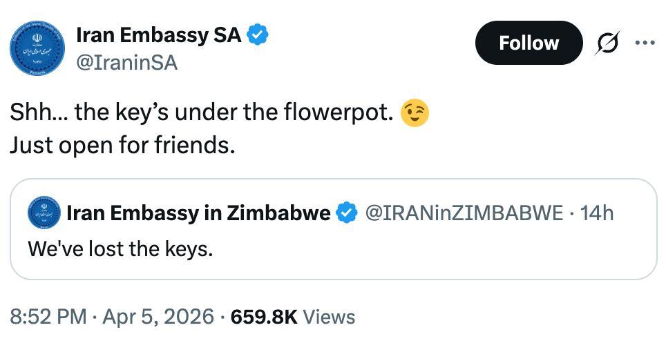The width and height of the screenshot is (666, 352).
Task: Open the three-dot more options menu
Action: click(x=644, y=43)
